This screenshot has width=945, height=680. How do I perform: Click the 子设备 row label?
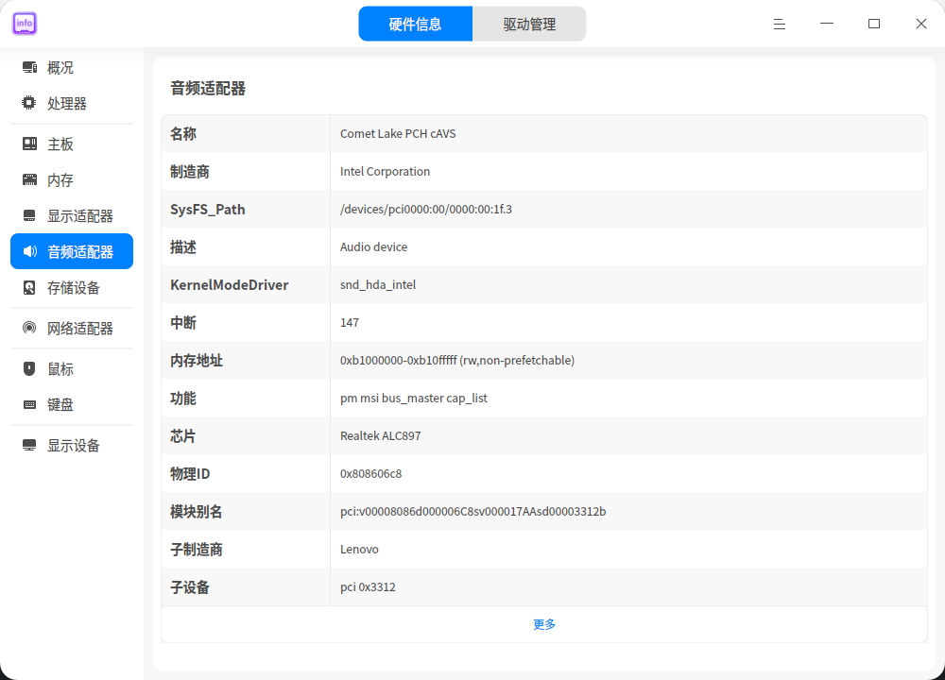[x=189, y=587]
